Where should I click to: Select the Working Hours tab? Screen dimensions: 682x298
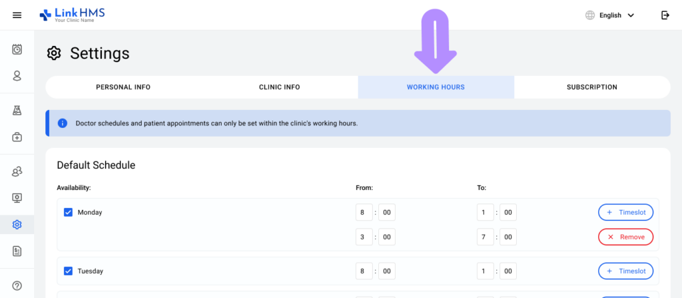[x=436, y=87]
